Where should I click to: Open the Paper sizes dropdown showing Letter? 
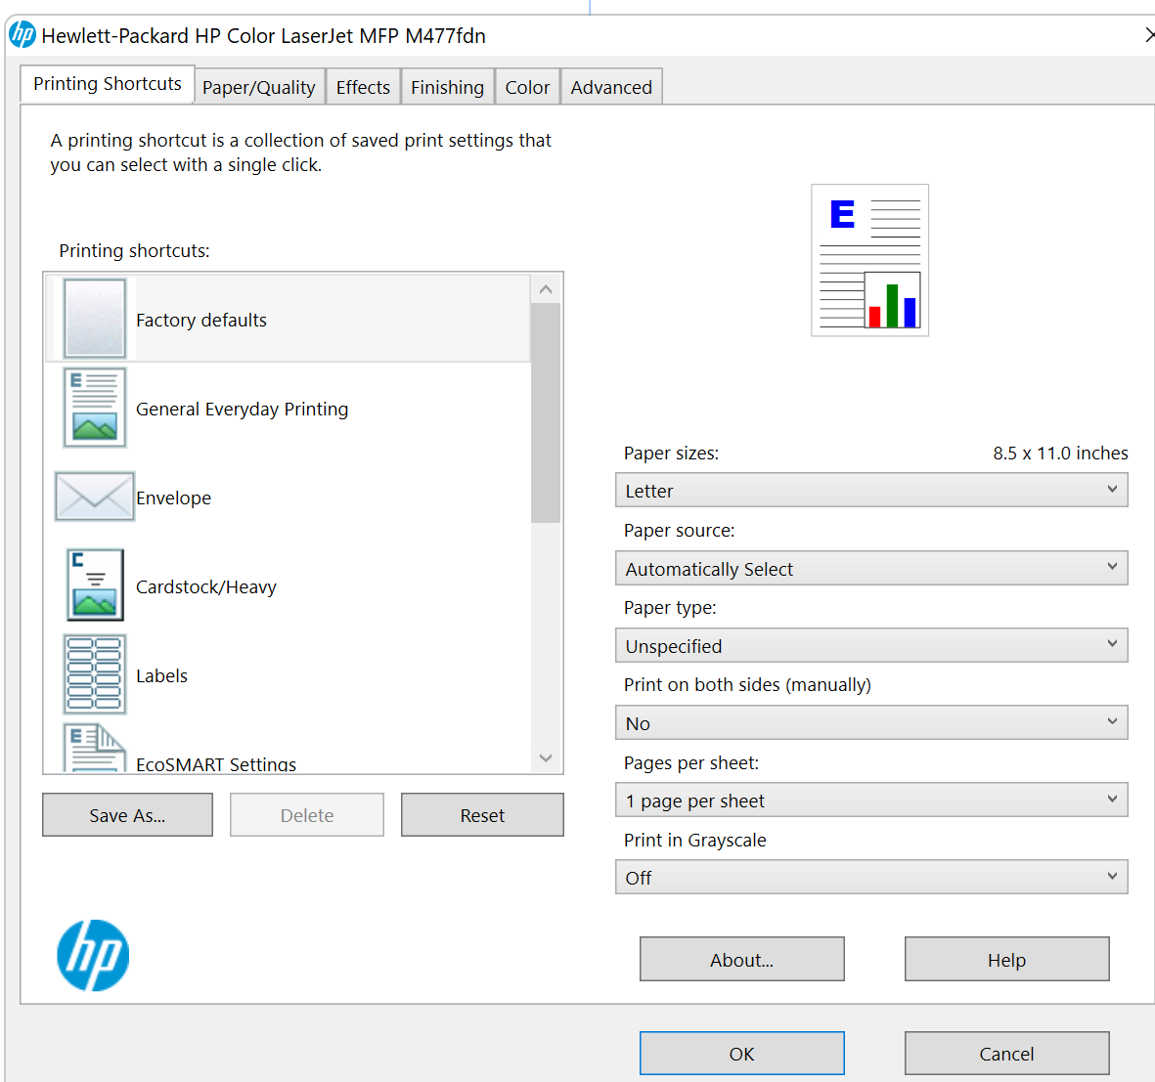(x=871, y=491)
